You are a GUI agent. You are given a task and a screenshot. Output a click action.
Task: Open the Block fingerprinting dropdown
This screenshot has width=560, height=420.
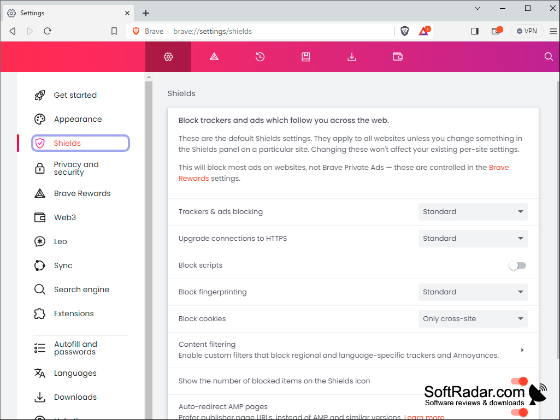pyautogui.click(x=473, y=292)
